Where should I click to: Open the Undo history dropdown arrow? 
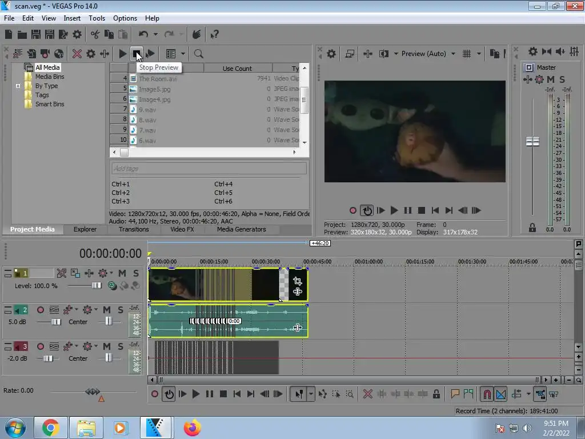155,34
